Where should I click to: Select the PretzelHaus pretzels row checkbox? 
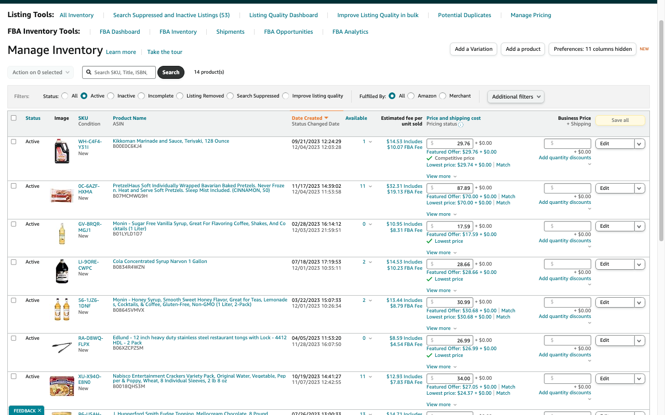[x=14, y=186]
